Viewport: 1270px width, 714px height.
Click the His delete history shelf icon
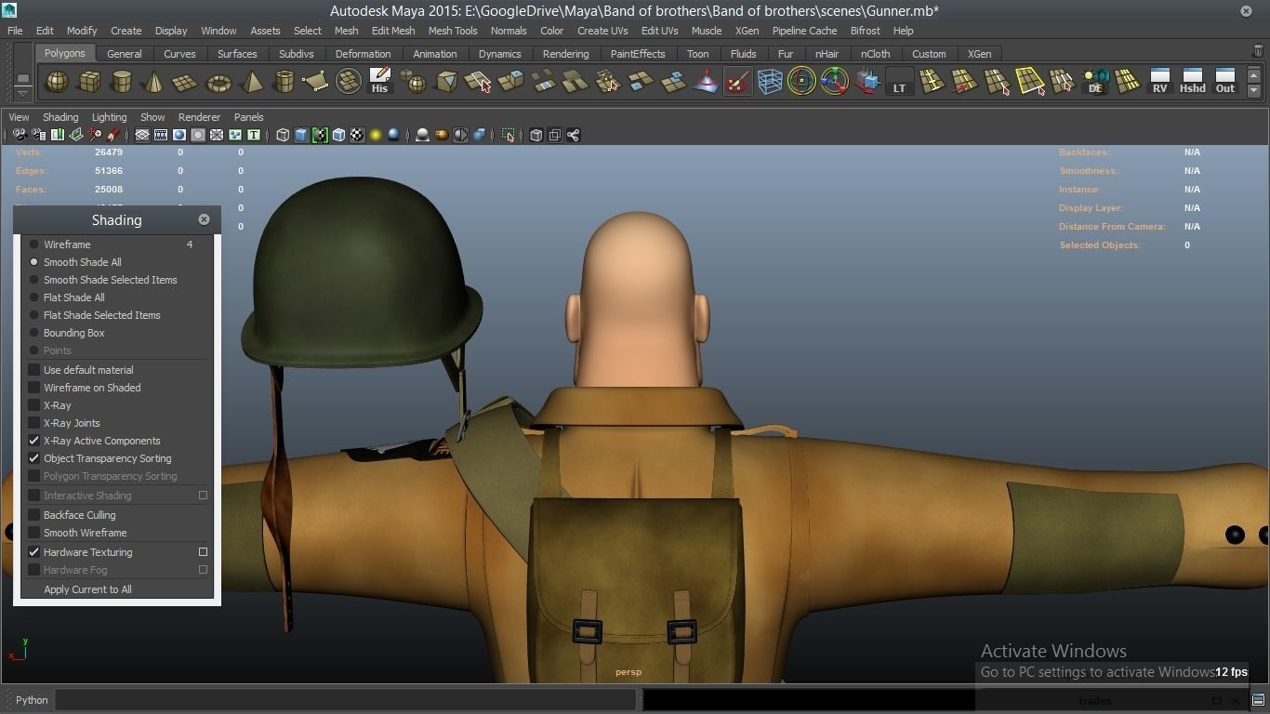(379, 82)
